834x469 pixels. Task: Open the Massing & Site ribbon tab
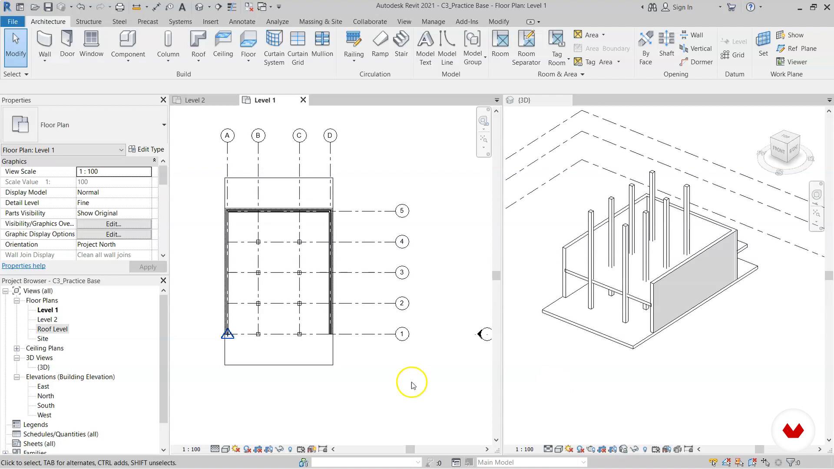click(x=321, y=21)
